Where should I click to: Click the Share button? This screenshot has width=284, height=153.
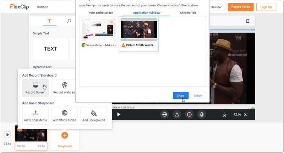pos(181,95)
